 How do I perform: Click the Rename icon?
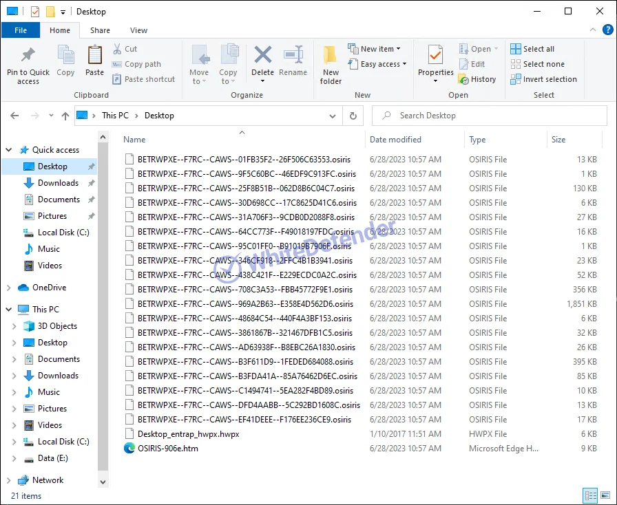pos(293,61)
